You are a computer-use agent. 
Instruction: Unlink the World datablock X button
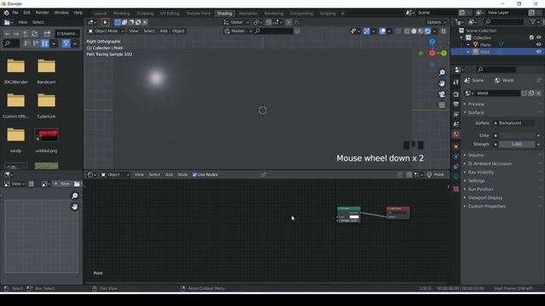[538, 93]
